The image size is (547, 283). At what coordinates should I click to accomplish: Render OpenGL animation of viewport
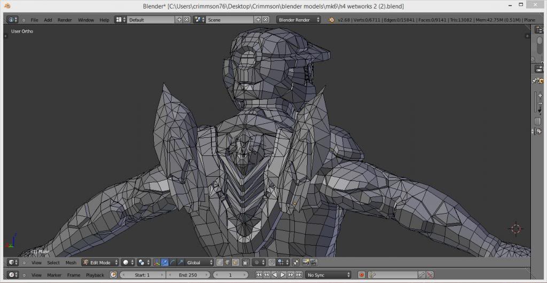point(313,262)
